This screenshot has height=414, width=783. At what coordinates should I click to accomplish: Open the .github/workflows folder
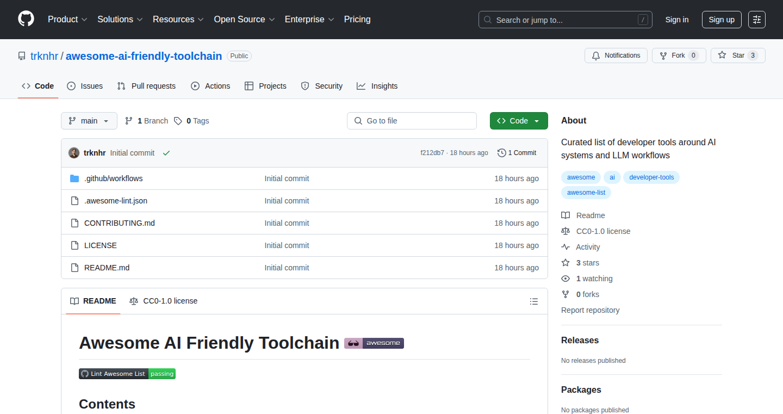(x=113, y=178)
